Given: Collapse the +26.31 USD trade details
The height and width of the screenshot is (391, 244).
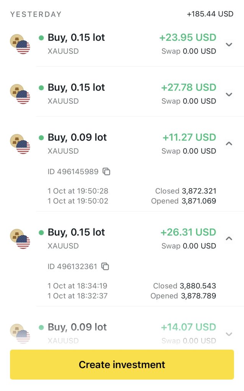Looking at the screenshot, I should (229, 239).
